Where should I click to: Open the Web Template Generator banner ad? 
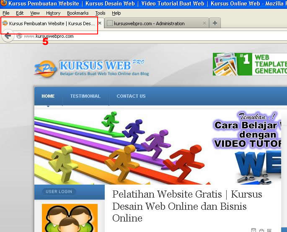pyautogui.click(x=250, y=64)
